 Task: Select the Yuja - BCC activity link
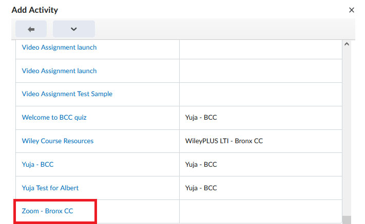[37, 164]
